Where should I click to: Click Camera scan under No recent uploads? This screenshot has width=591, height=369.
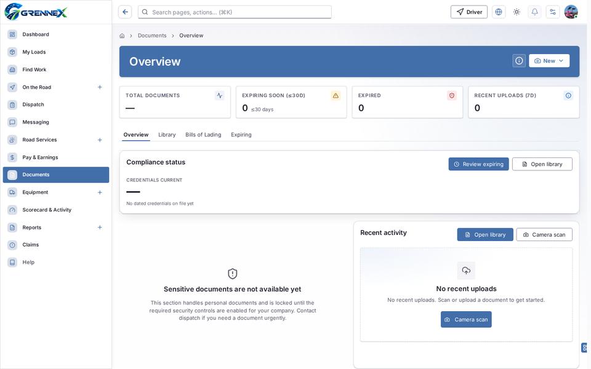[x=466, y=320]
